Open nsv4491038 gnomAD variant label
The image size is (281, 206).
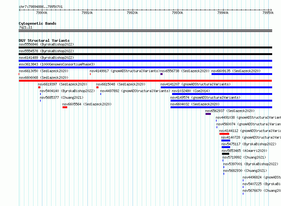pos(248,117)
